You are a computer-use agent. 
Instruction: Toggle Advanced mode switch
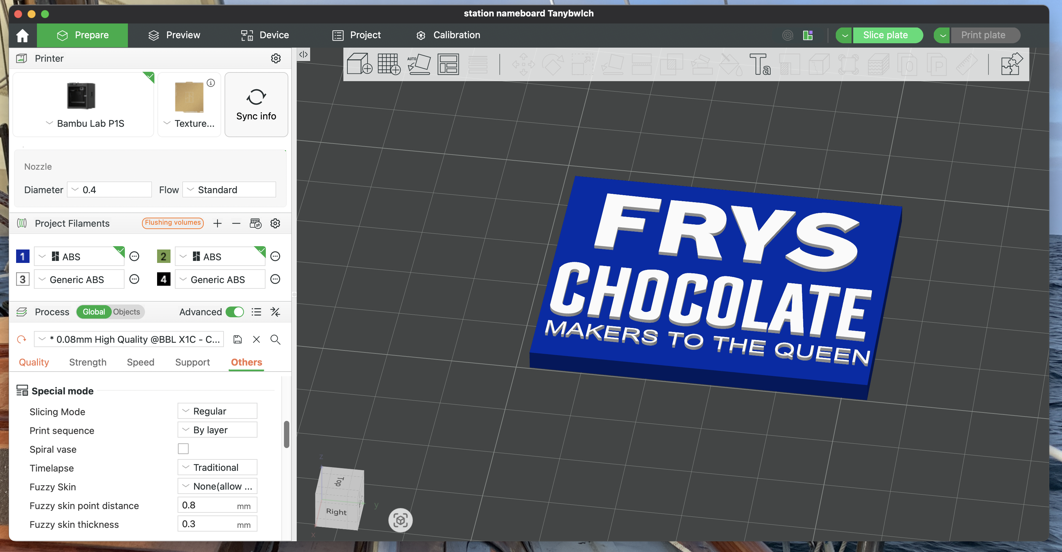(x=235, y=312)
